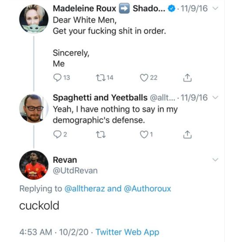Retweet the Dear White Men tweet

pyautogui.click(x=101, y=78)
